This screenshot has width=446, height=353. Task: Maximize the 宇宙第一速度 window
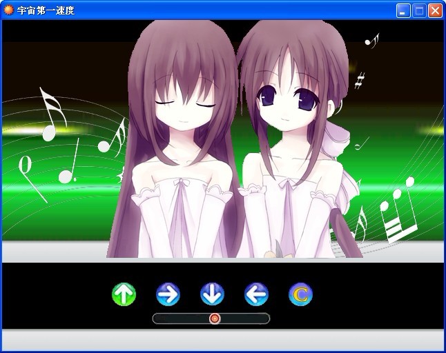pos(419,11)
